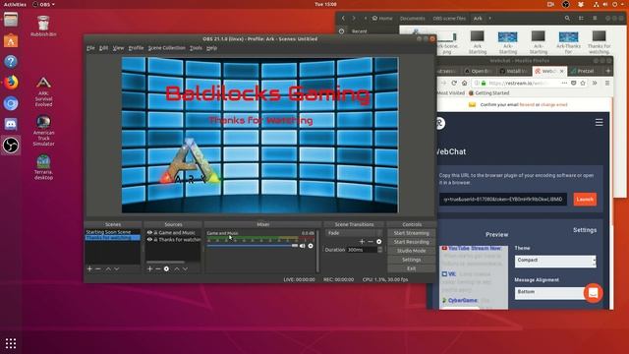Switch to the Pretzel tab in Firefox

pyautogui.click(x=585, y=71)
